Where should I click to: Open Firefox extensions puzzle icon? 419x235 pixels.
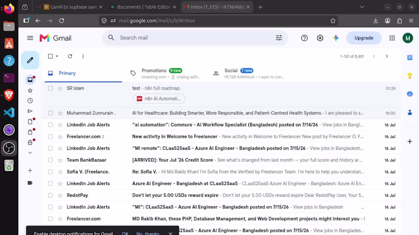(399, 20)
